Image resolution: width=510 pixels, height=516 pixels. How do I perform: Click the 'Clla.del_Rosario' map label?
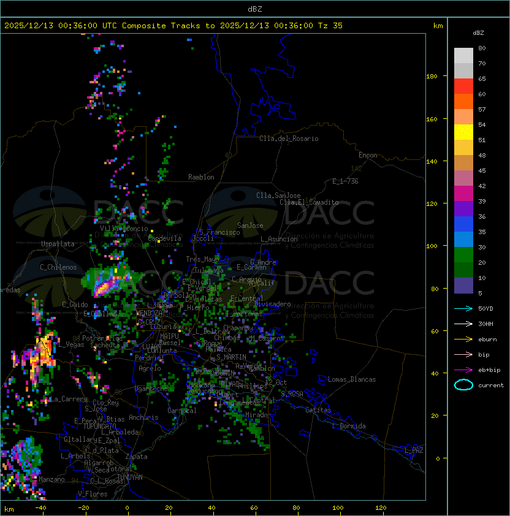(289, 138)
